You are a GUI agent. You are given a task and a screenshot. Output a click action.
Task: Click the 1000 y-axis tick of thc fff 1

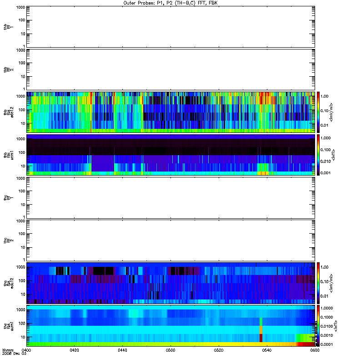point(20,178)
